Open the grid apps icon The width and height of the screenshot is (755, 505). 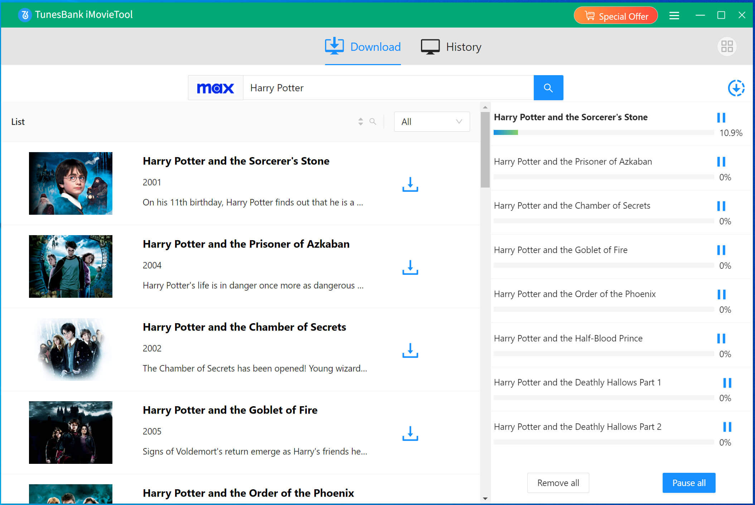click(727, 47)
